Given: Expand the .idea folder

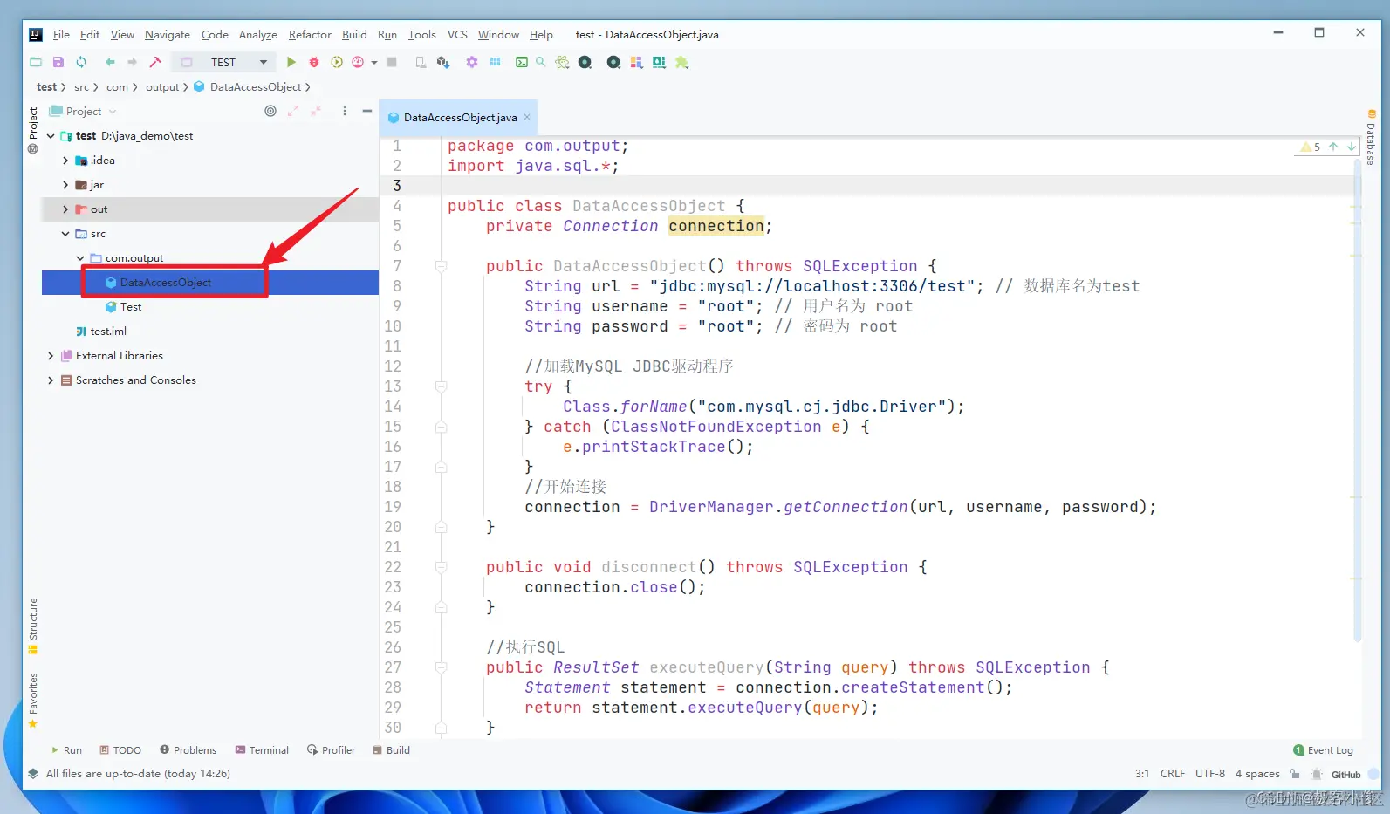Looking at the screenshot, I should tap(65, 161).
